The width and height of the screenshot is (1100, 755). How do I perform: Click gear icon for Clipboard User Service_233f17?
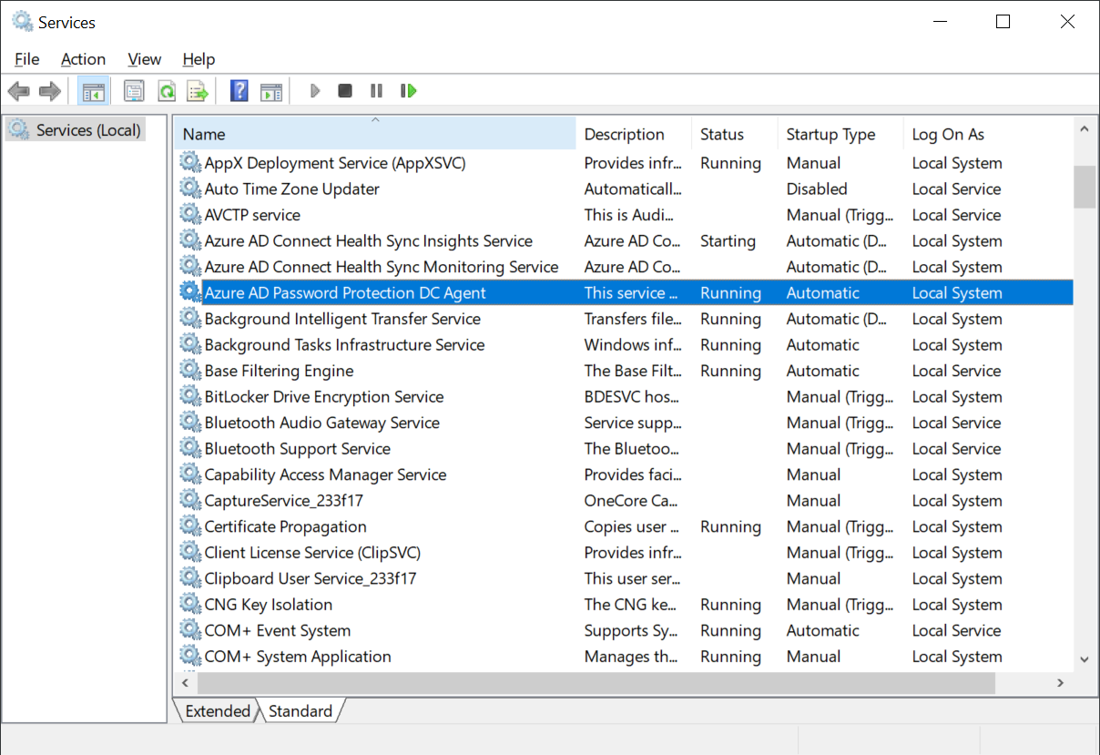pyautogui.click(x=189, y=578)
